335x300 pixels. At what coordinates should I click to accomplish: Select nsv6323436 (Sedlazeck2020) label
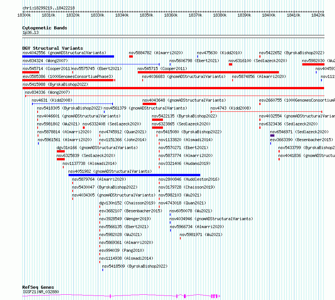pos(288,124)
